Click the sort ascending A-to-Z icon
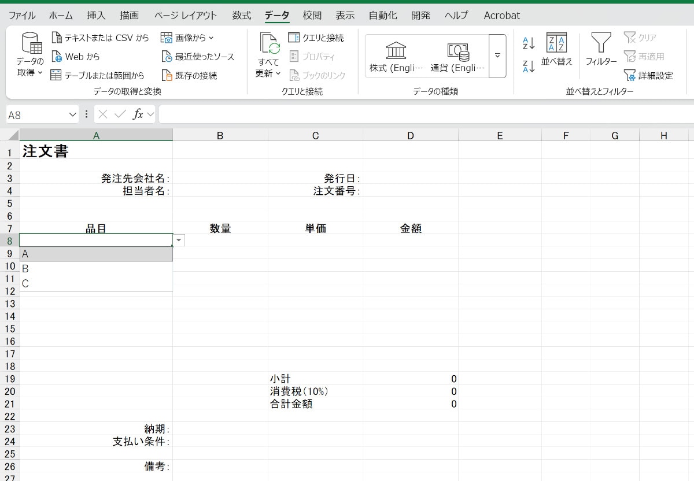 pos(529,43)
